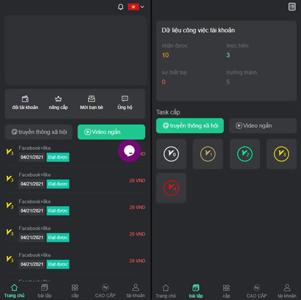301x300 pixels.
Task: Click the first 'Đạt được' badge
Action: [x=58, y=157]
